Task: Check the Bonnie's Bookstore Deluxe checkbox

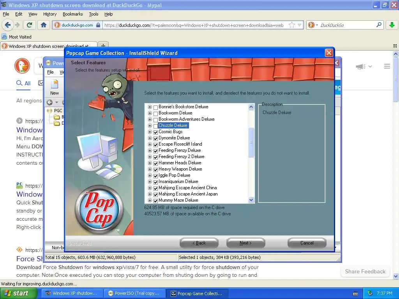Action: [156, 107]
